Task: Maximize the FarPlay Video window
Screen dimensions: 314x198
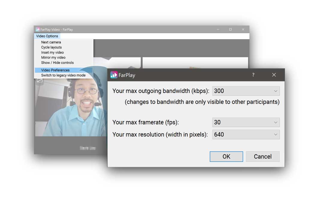Action: pos(230,29)
